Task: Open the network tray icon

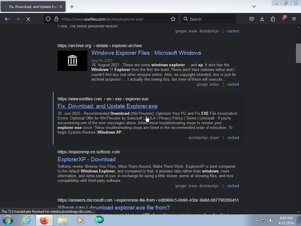Action: tap(264, 220)
